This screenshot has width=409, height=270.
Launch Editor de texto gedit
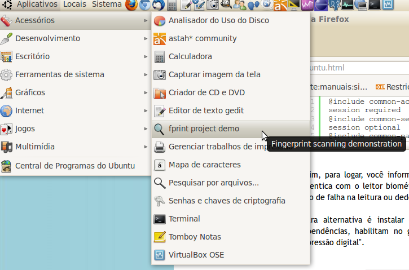(x=206, y=110)
